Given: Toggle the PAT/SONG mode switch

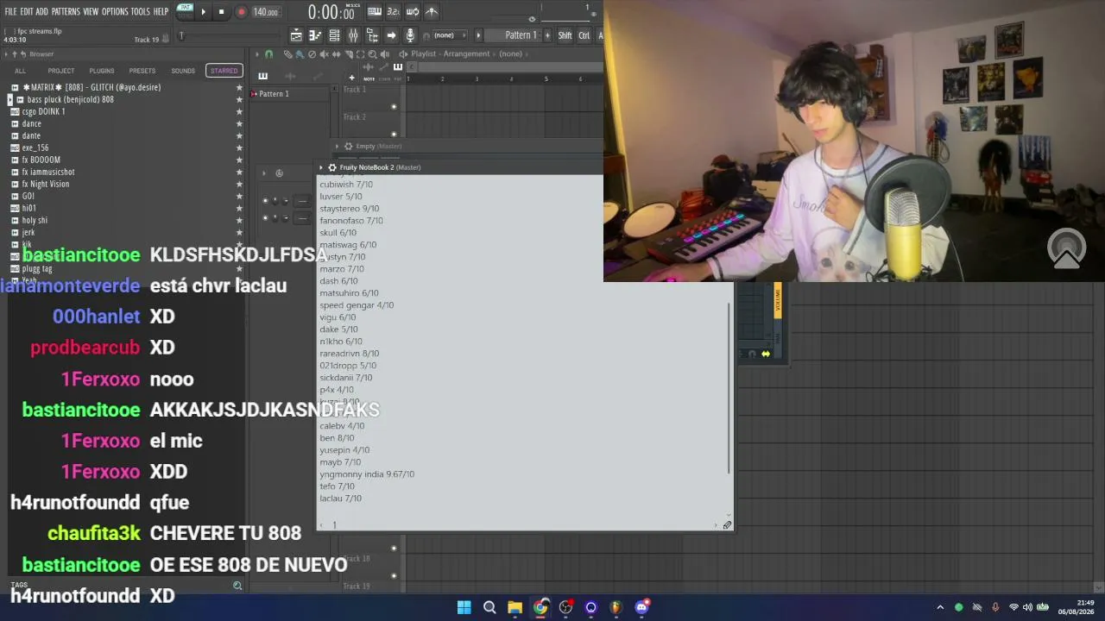Looking at the screenshot, I should (x=185, y=11).
